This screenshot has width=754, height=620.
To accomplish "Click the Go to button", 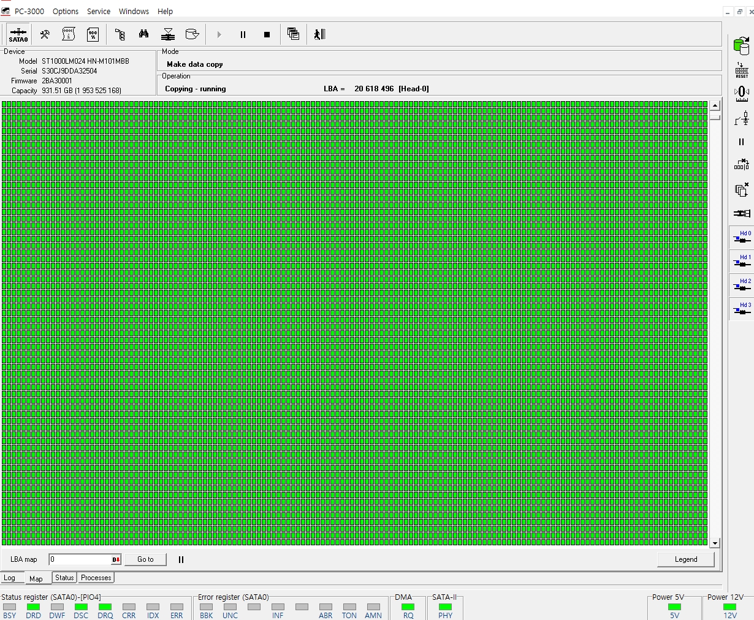I will [x=145, y=559].
